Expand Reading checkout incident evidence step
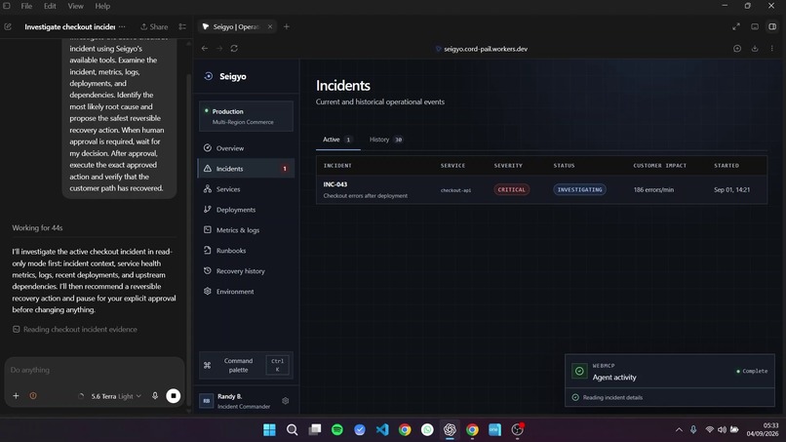 (x=75, y=329)
